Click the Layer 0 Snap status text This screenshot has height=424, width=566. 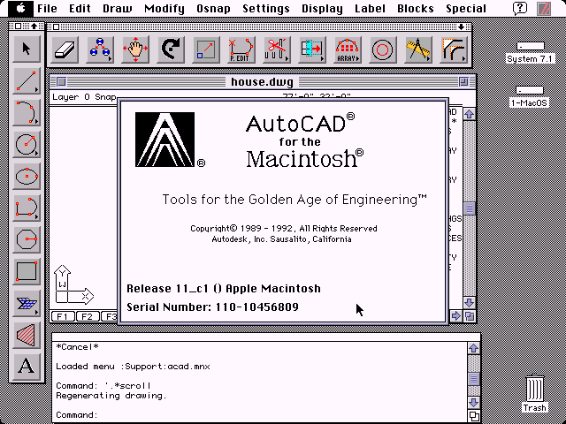85,97
